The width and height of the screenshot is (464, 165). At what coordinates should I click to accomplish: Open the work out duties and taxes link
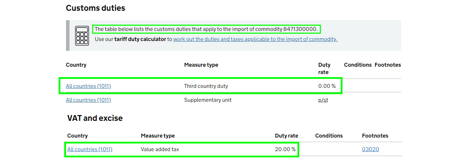255,39
